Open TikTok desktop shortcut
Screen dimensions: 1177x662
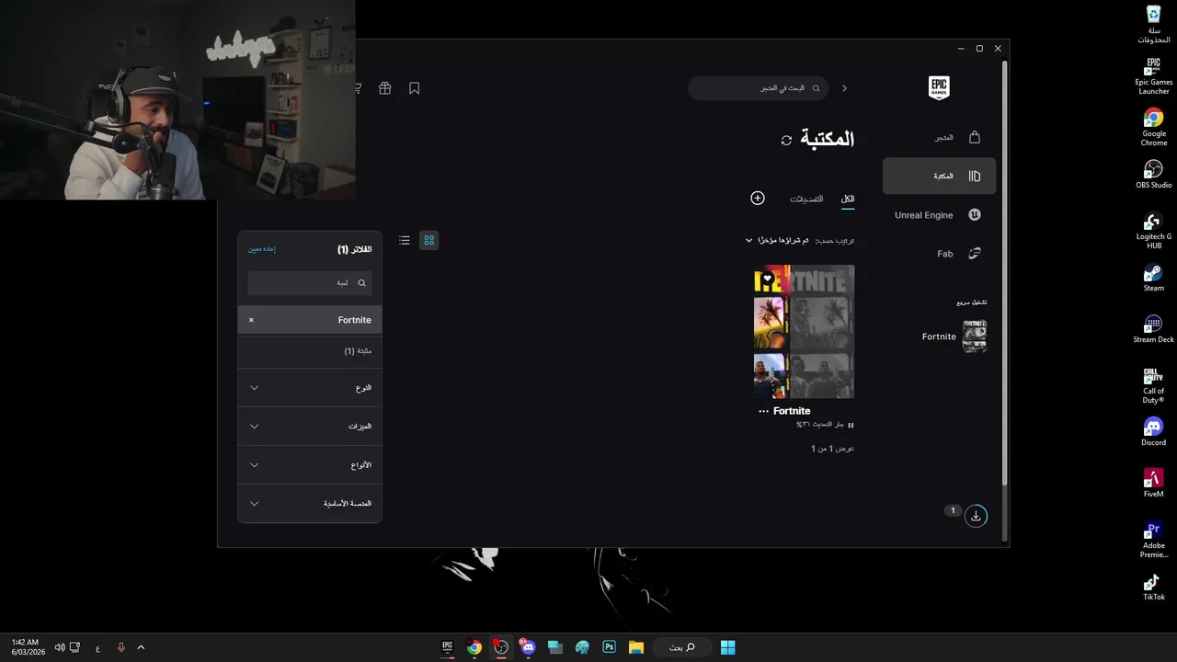[1154, 587]
